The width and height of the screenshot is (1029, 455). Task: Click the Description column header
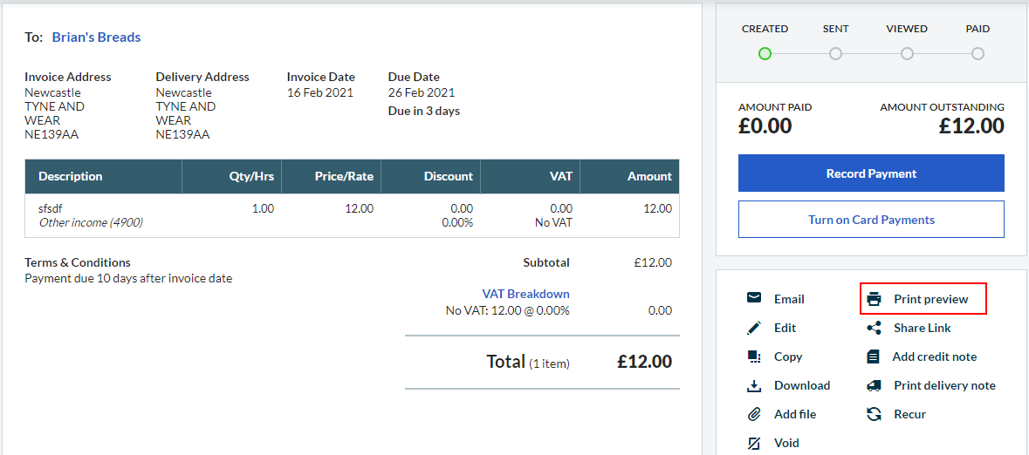pyautogui.click(x=71, y=176)
